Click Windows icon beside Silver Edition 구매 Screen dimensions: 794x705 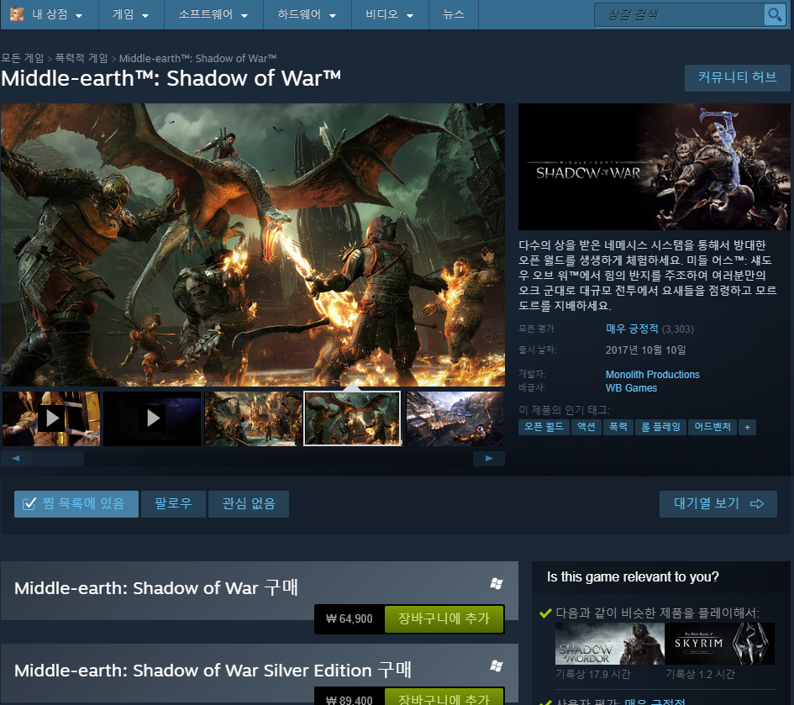pos(497,666)
